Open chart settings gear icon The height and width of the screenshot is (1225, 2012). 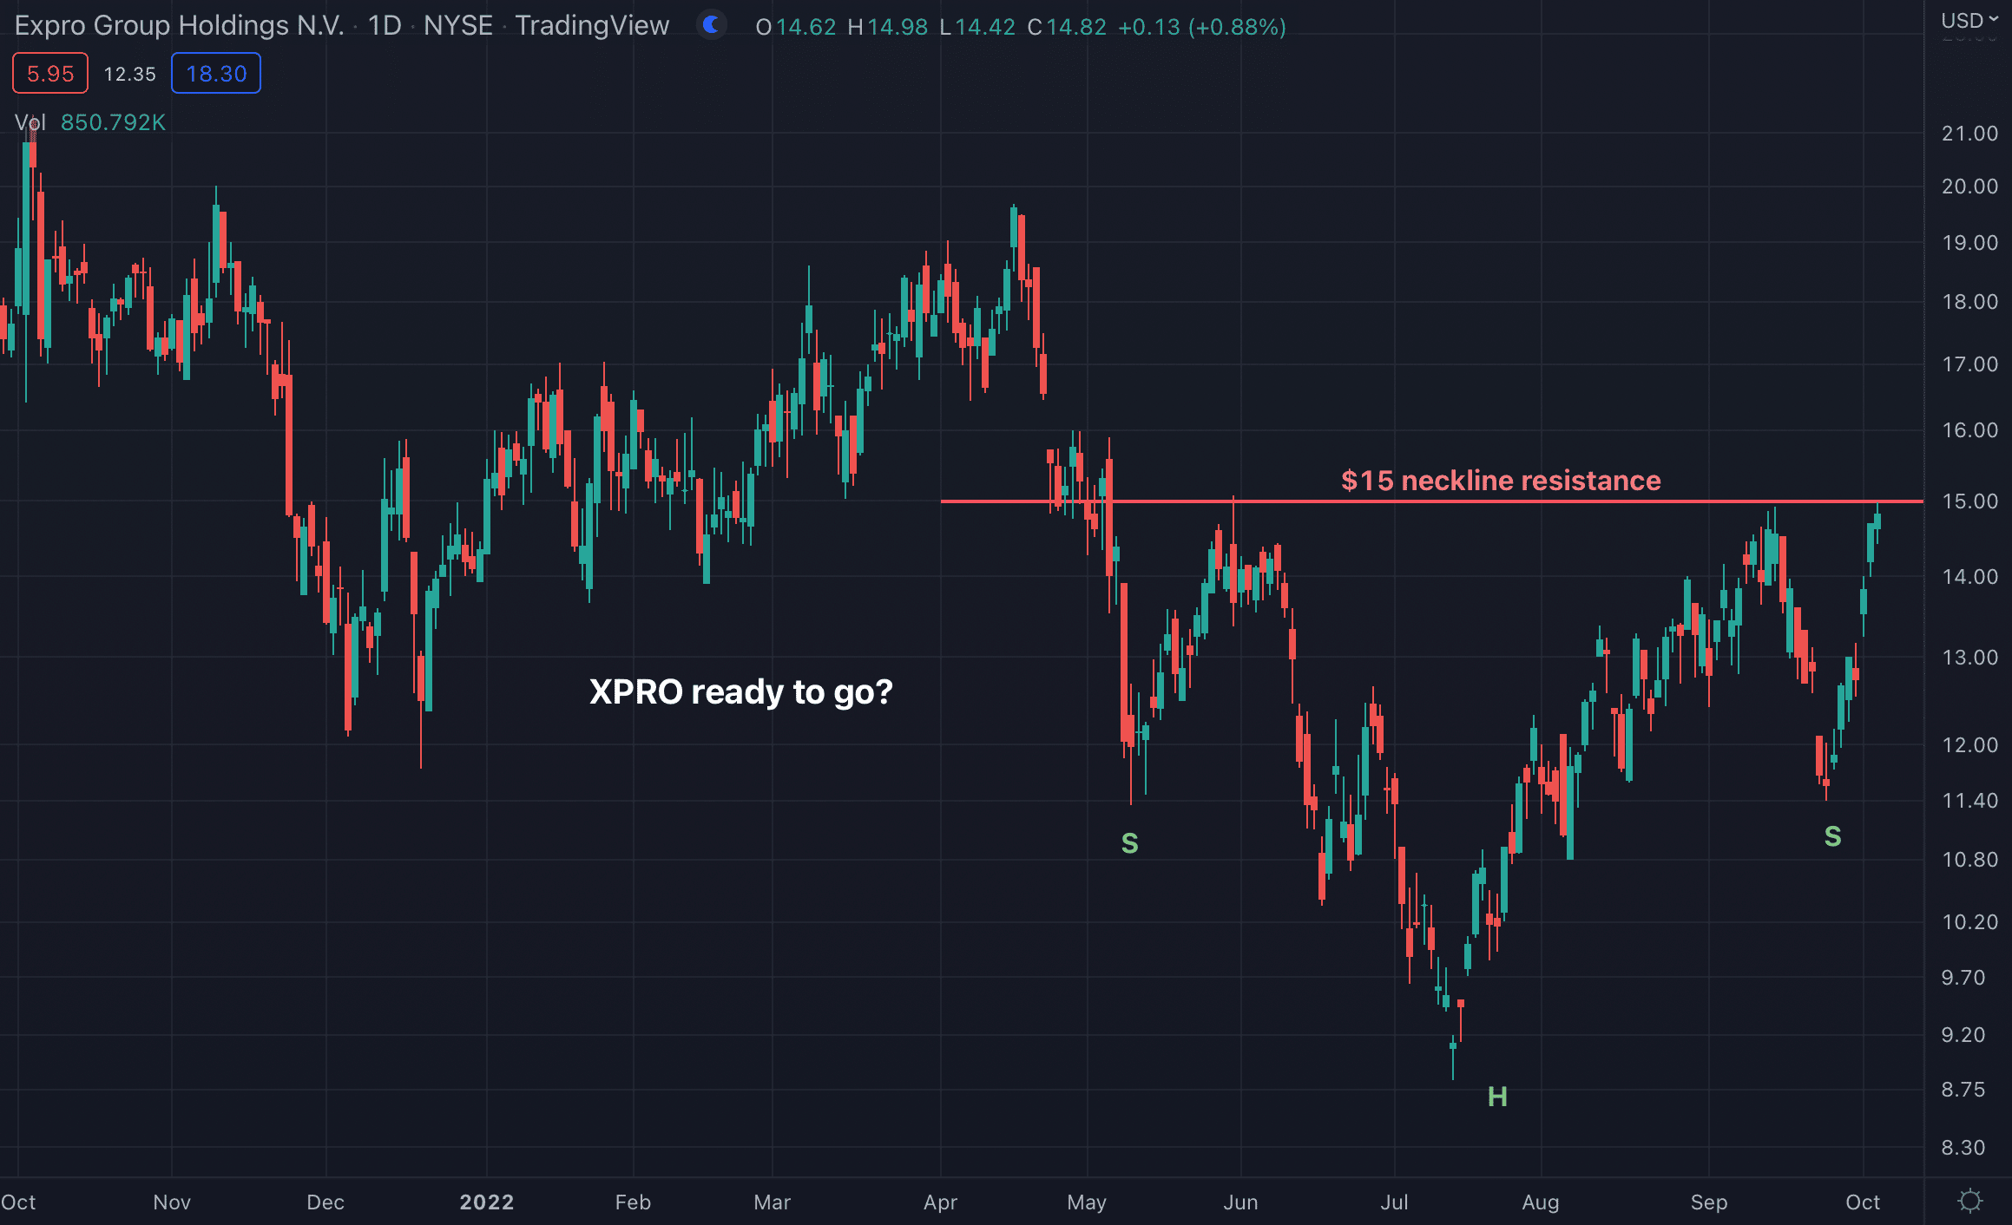point(1970,1201)
